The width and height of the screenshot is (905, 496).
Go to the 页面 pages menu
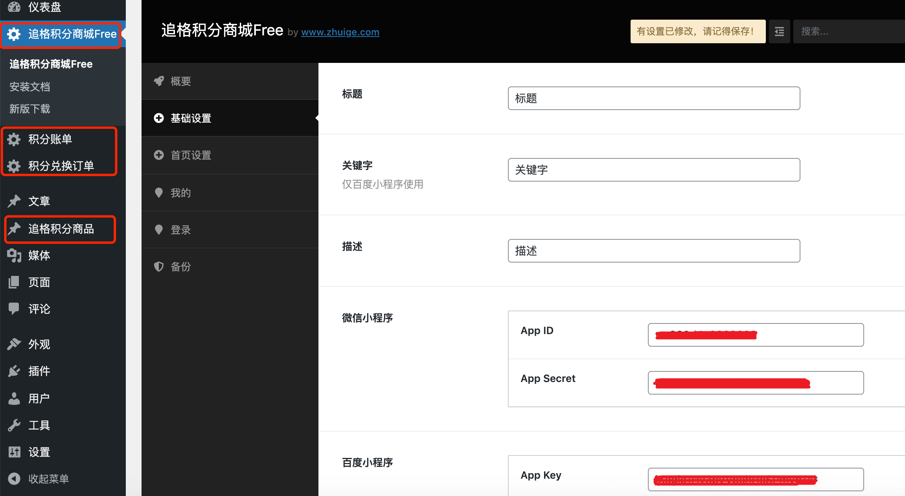63,282
